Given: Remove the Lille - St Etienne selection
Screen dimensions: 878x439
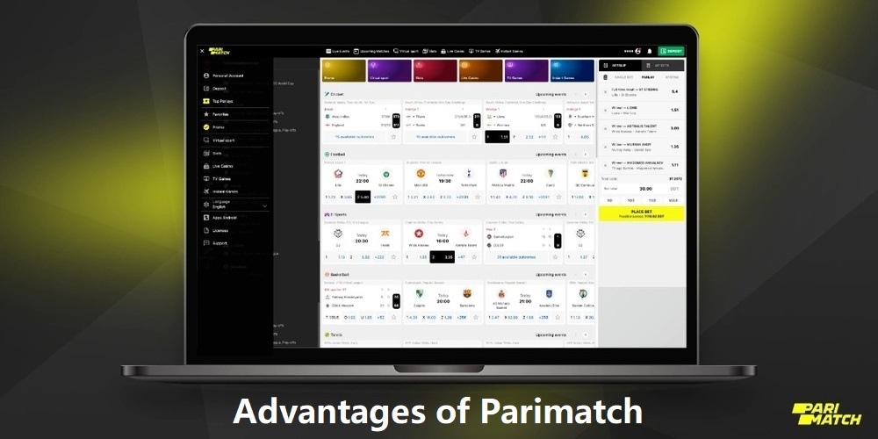Looking at the screenshot, I should 605,92.
